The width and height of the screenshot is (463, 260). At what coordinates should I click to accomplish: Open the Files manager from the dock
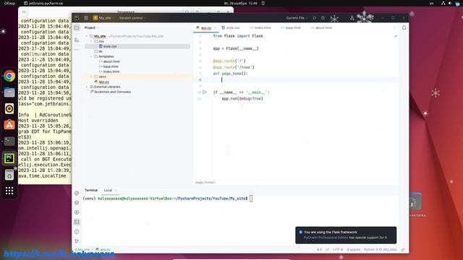coord(9,92)
